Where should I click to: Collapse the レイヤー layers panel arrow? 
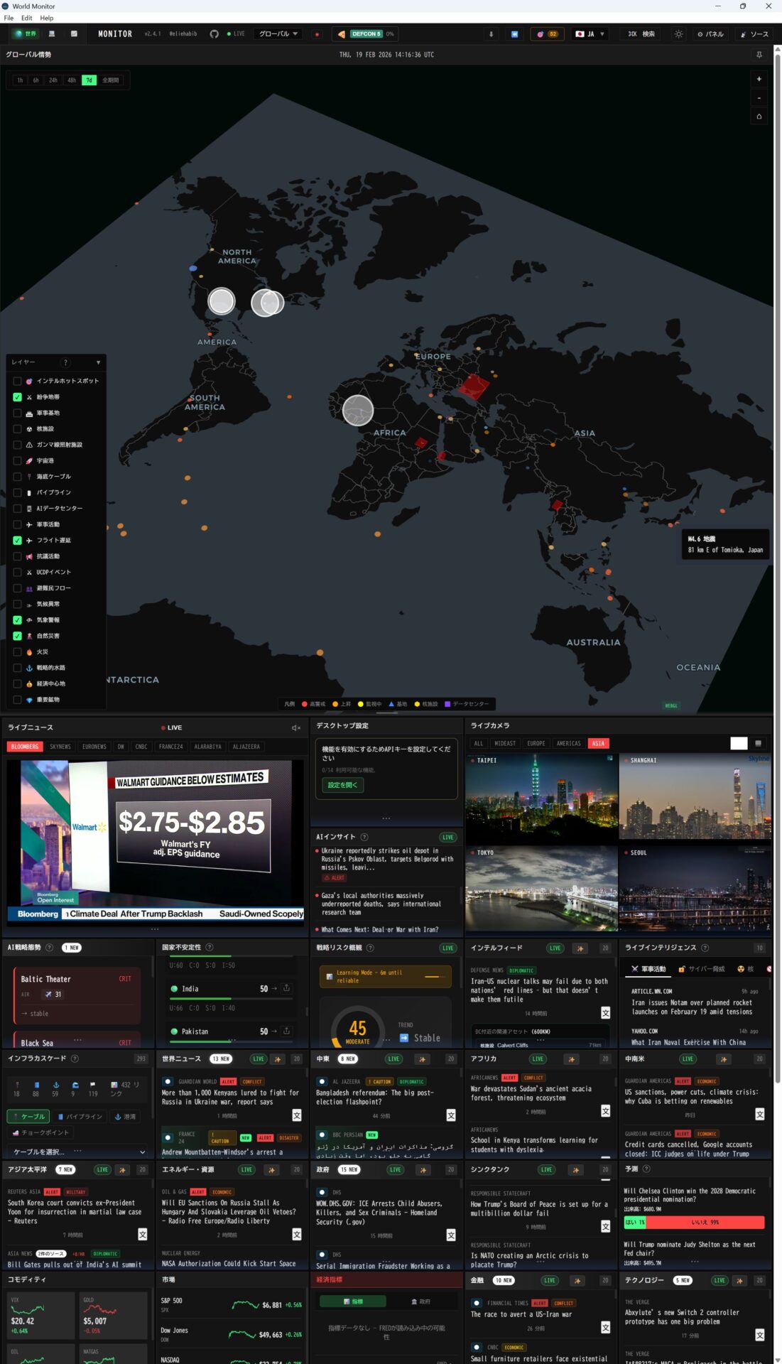pyautogui.click(x=98, y=362)
